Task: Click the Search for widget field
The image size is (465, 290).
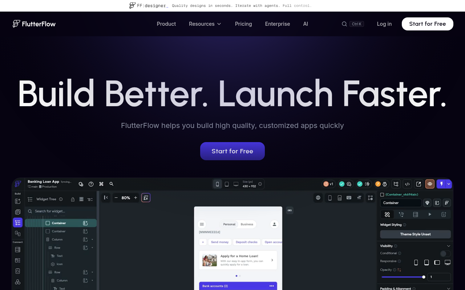Action: [61, 211]
